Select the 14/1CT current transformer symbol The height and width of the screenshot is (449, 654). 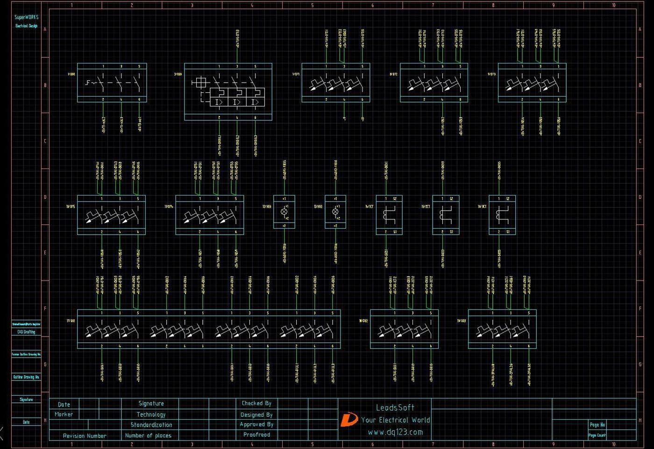[x=389, y=215]
